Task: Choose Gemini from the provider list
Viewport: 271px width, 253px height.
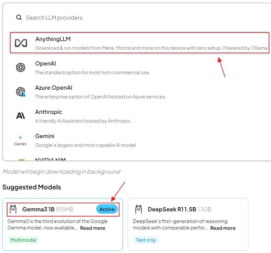Action: 140,140
